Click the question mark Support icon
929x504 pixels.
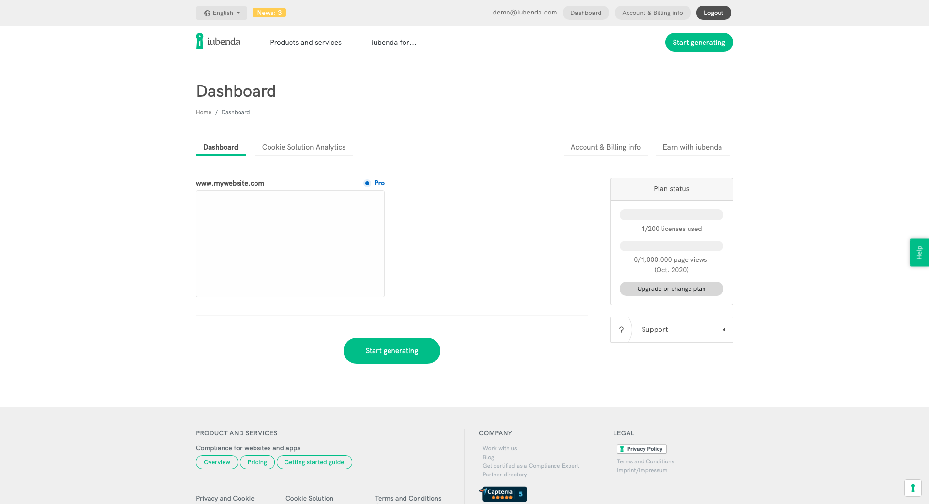621,330
